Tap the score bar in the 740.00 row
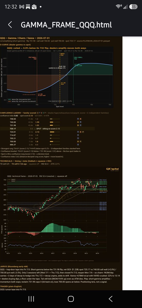Screen dimensions: 142x308 coord(55,122)
